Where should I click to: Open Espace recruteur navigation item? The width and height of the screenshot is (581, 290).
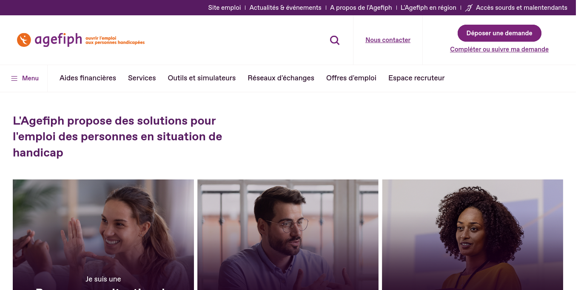[416, 78]
